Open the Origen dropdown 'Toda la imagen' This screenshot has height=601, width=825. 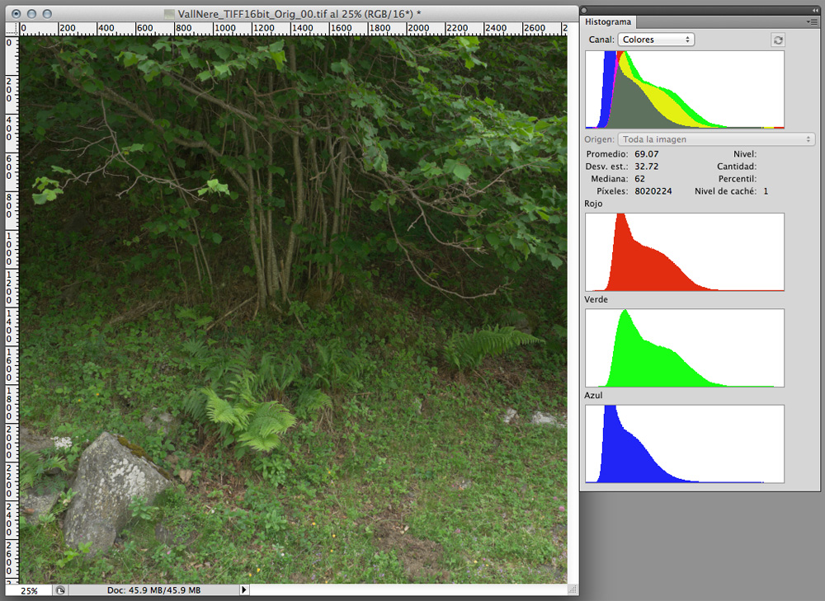coord(716,139)
